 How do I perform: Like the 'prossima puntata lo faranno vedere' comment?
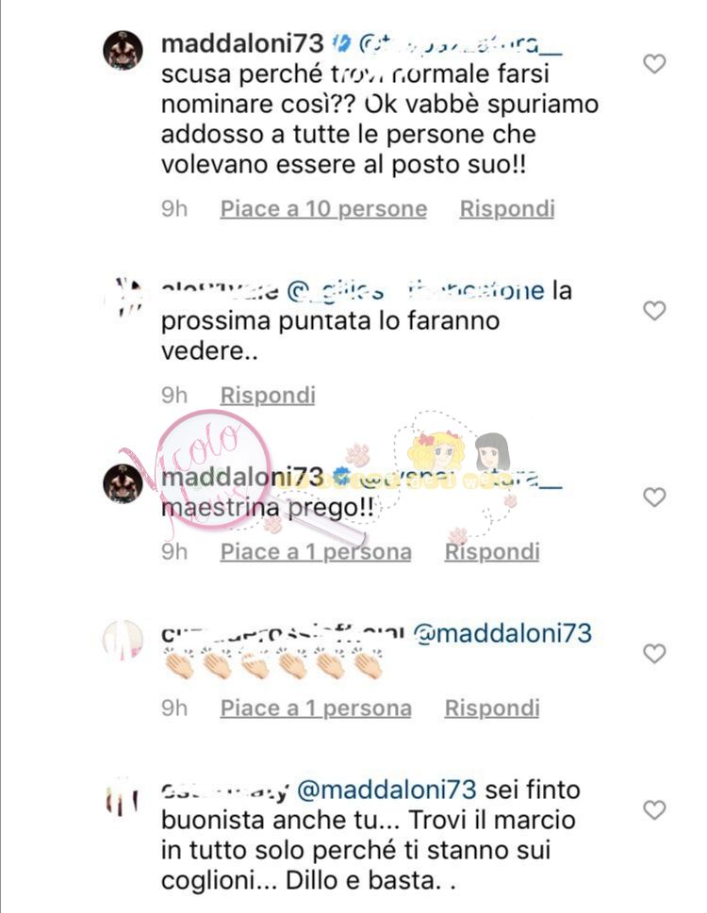(x=654, y=310)
